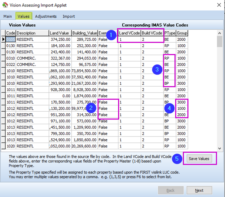Click the Build VCode column header
Viewport: 225px width, 197px height.
152,33
